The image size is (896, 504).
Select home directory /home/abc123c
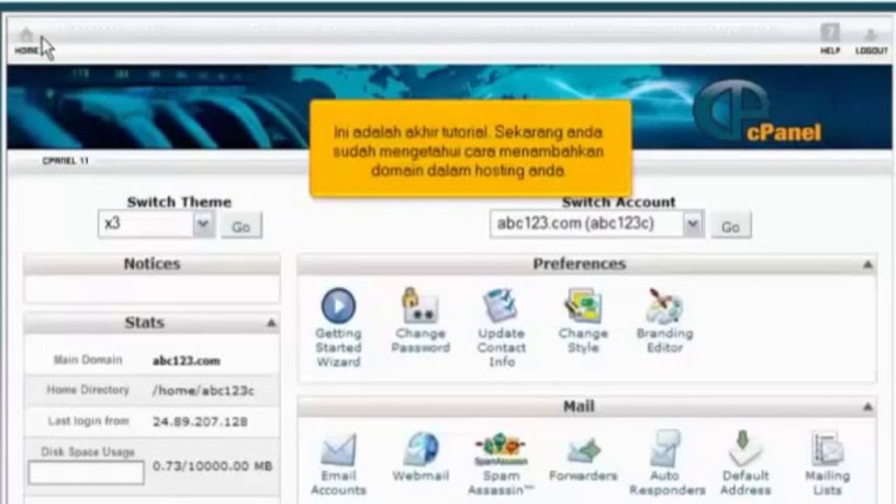203,391
